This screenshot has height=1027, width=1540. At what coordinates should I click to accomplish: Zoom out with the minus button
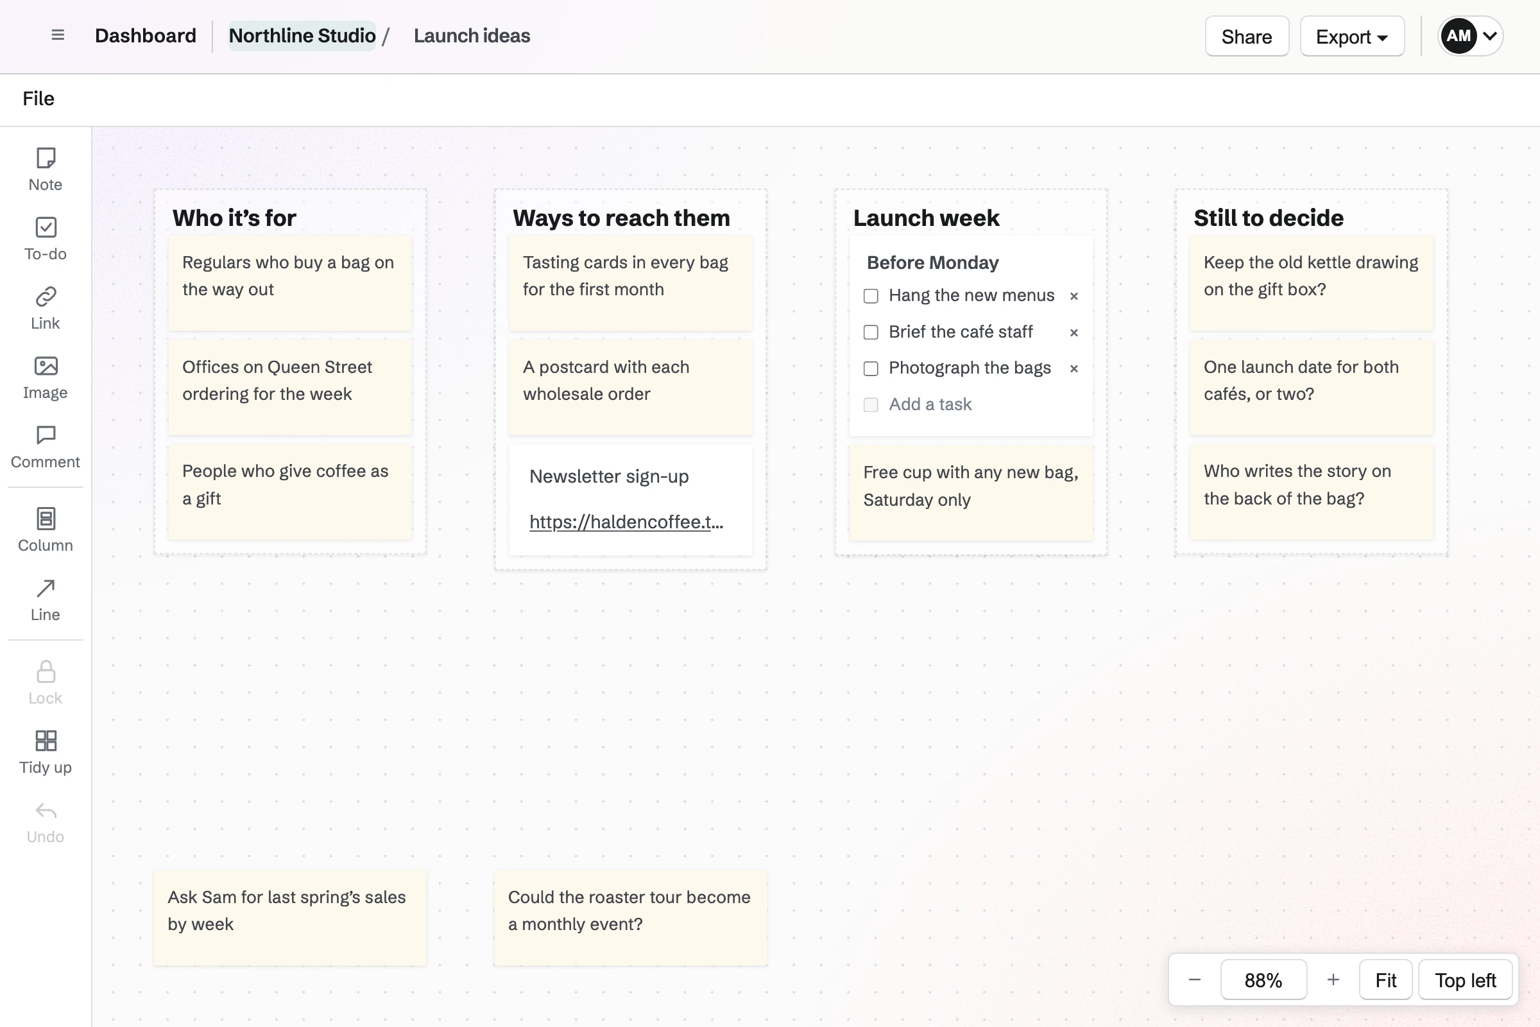1194,980
